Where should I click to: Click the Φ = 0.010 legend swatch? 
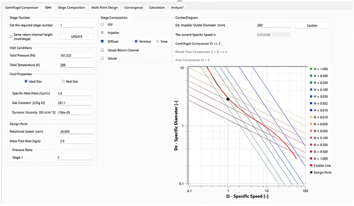click(x=311, y=117)
